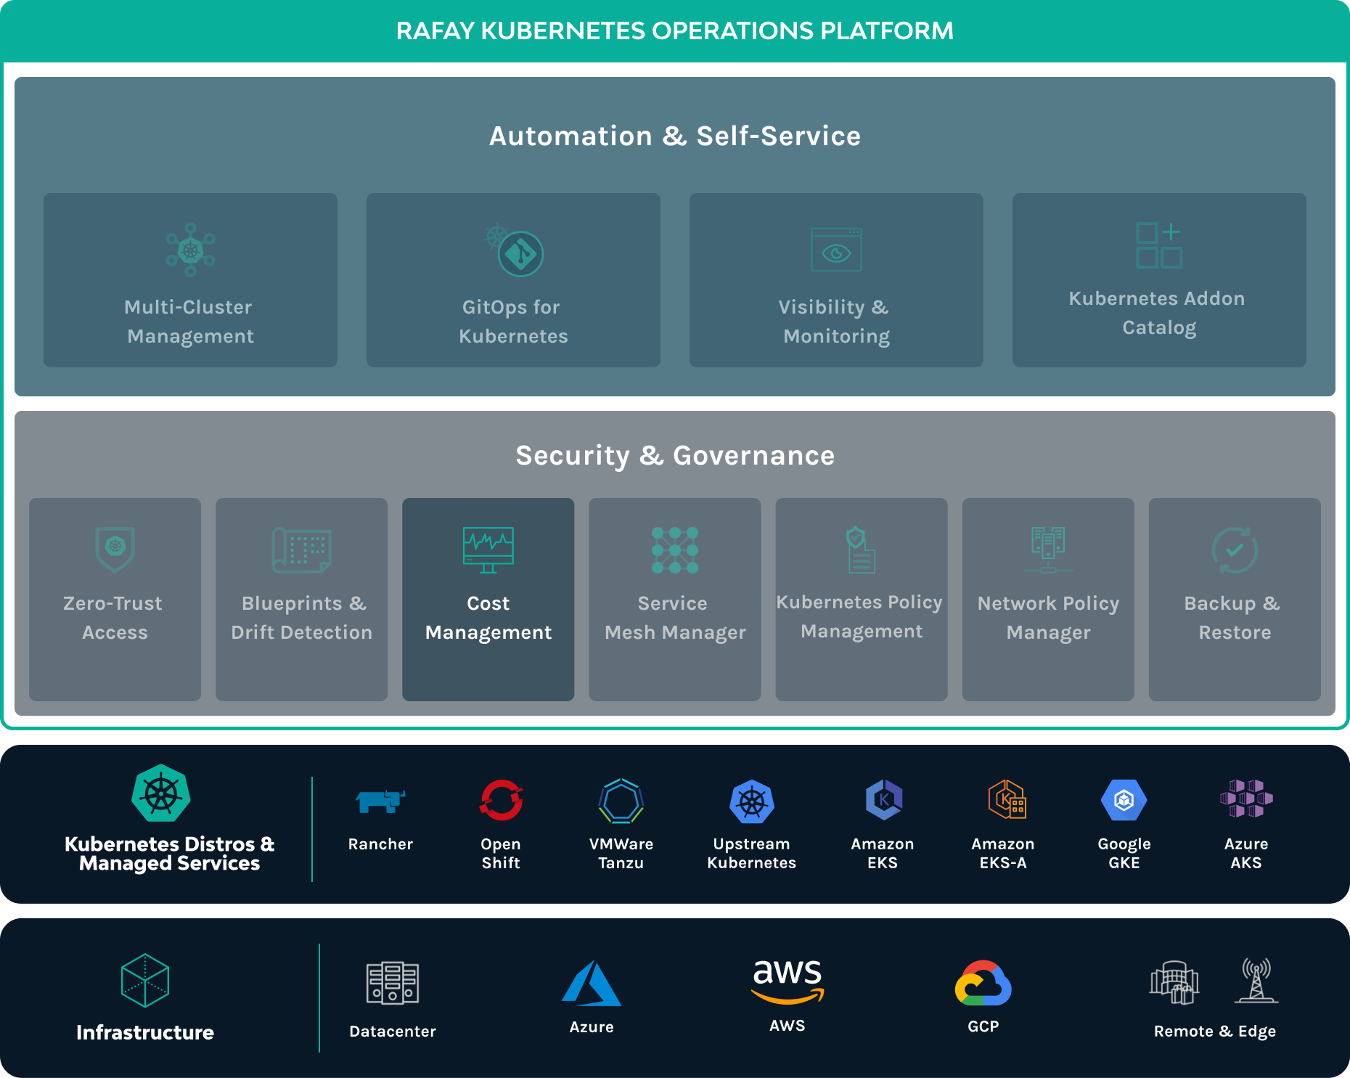Image resolution: width=1350 pixels, height=1078 pixels.
Task: Click the VMWare Tanzu logo icon
Action: coord(621,801)
